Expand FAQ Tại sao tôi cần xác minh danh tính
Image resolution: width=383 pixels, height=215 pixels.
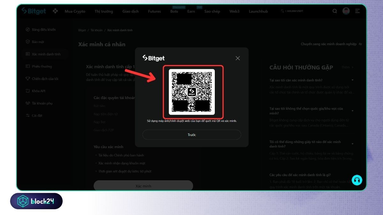coord(311,80)
